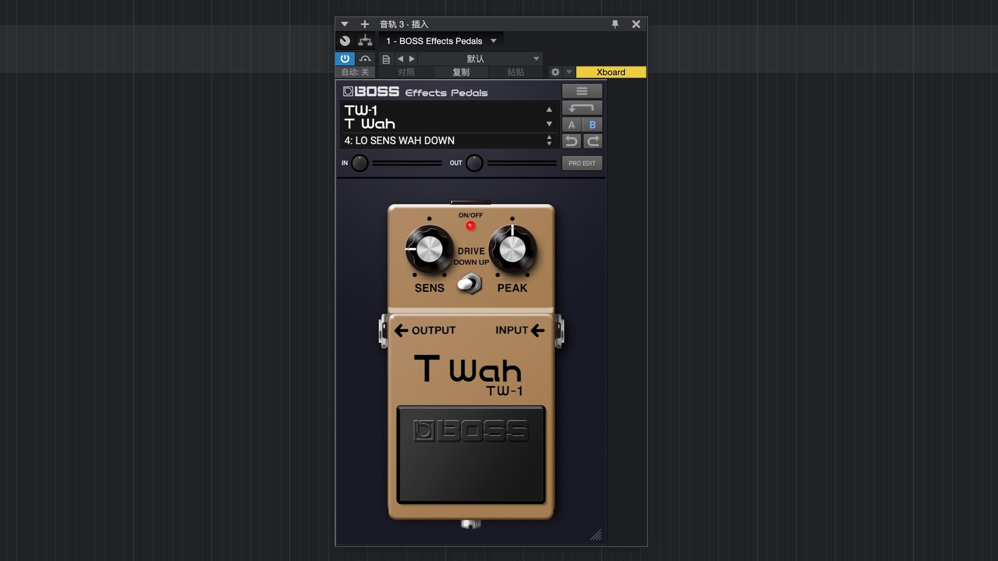Open the '1 - BOSS Effects Pedals' selector dropdown
The height and width of the screenshot is (561, 998).
click(x=441, y=41)
